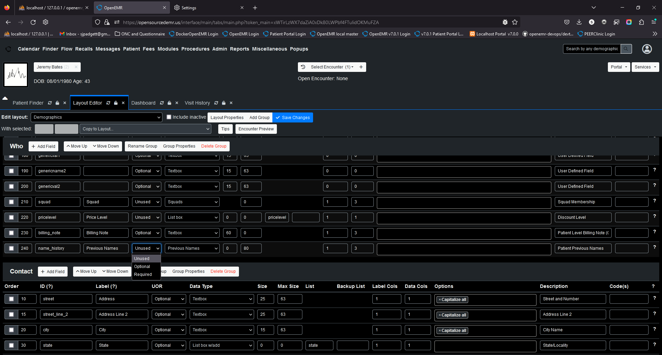662x355 pixels.
Task: Refresh the Patient Finder tab
Action: (x=50, y=103)
